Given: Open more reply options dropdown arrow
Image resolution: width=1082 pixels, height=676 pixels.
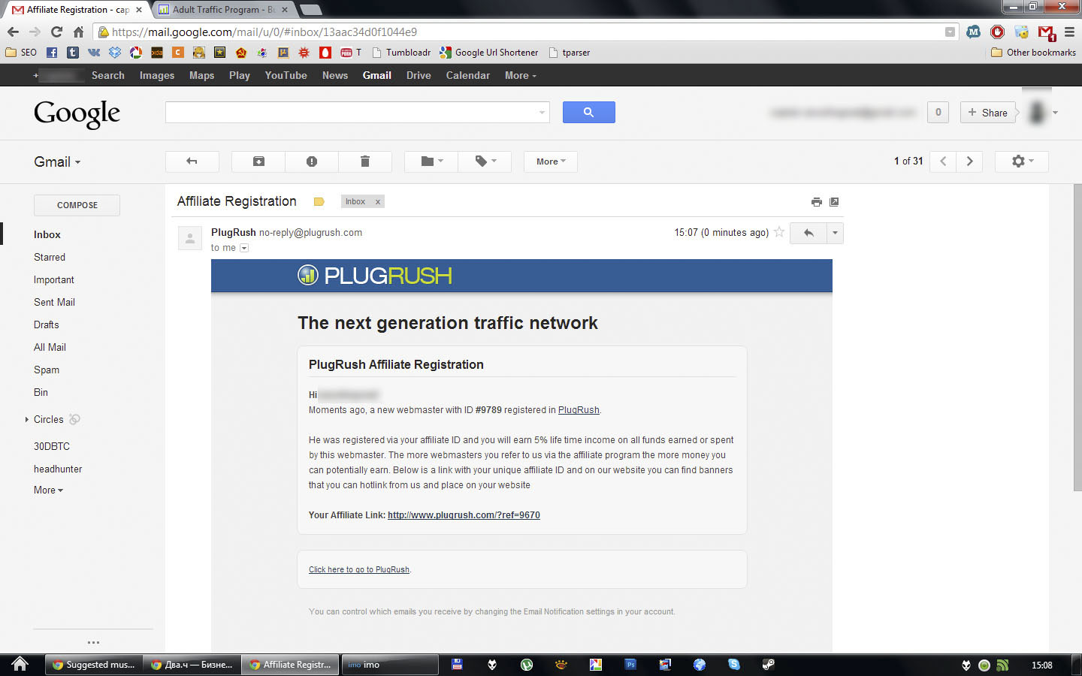Looking at the screenshot, I should 835,233.
